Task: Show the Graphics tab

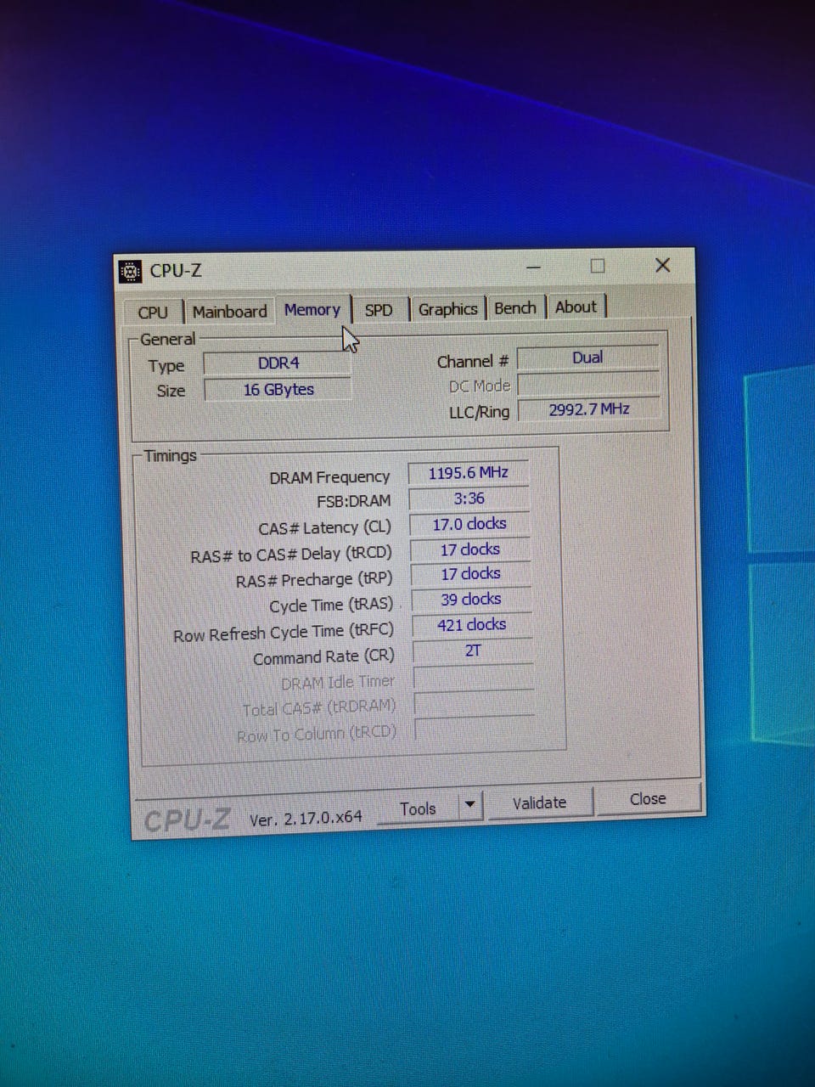Action: pyautogui.click(x=447, y=309)
